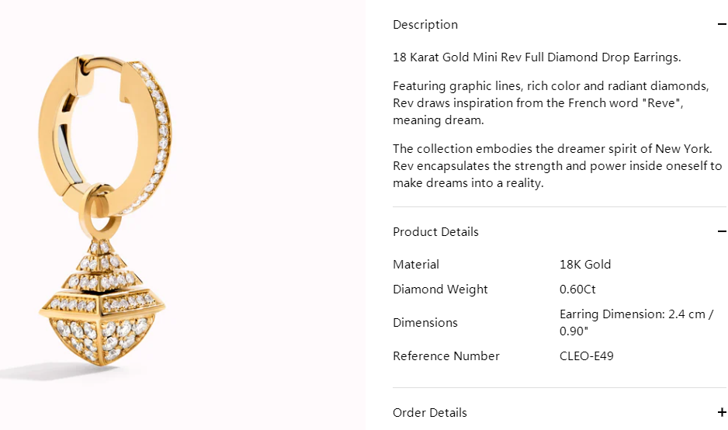
Task: Collapse Product Details using minus icon
Action: [723, 232]
